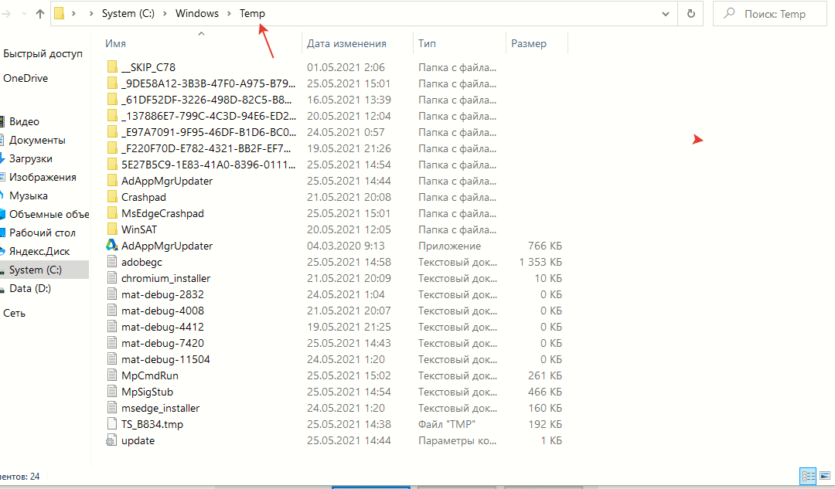Open Рабочий стол in sidebar

tap(42, 233)
